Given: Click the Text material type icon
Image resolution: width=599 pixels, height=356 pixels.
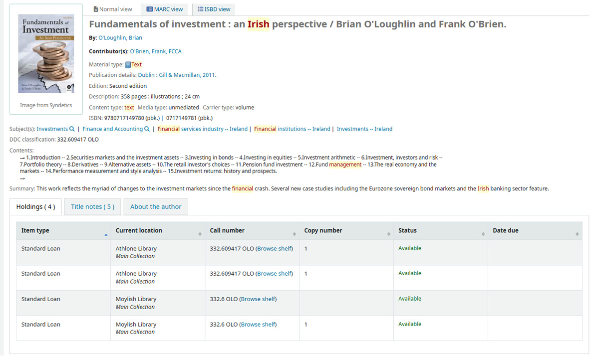Looking at the screenshot, I should (x=128, y=65).
